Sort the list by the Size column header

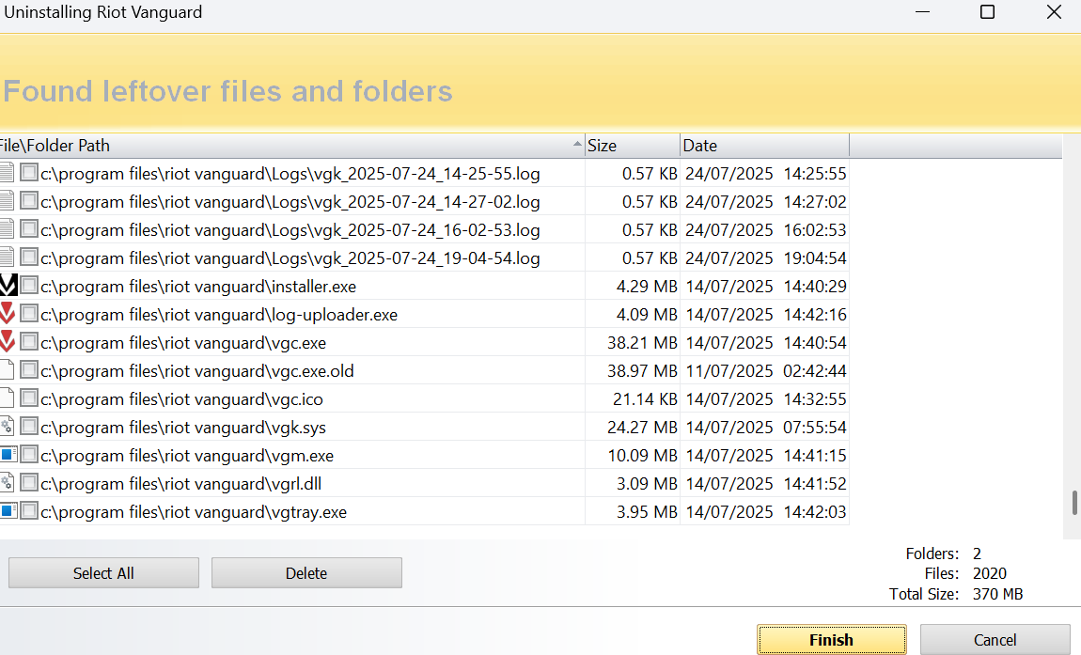click(x=633, y=146)
